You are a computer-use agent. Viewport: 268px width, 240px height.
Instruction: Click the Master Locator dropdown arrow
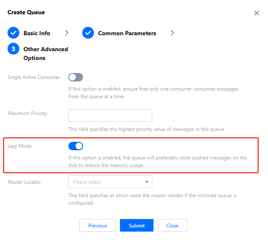pyautogui.click(x=147, y=182)
